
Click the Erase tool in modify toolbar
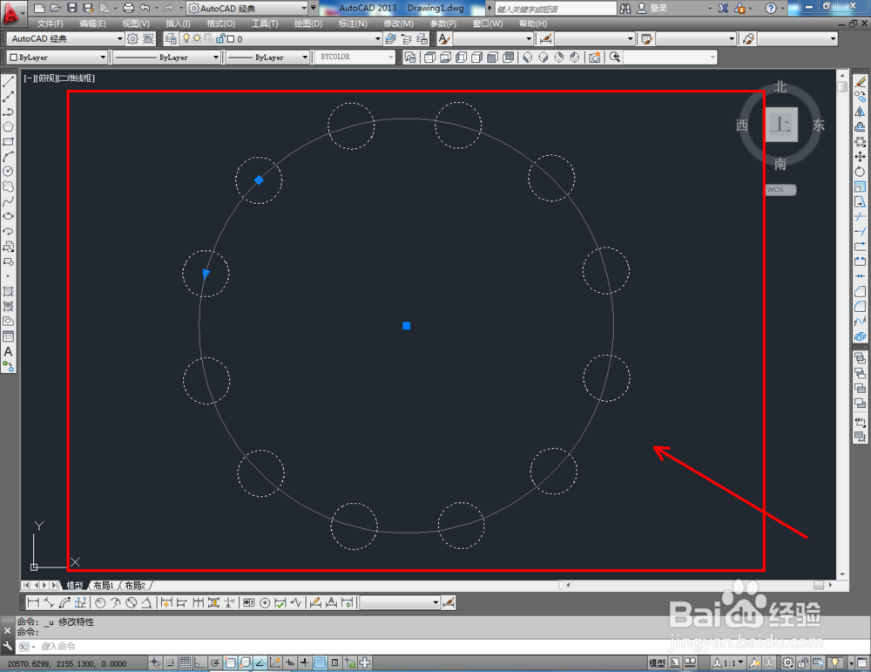tap(860, 82)
